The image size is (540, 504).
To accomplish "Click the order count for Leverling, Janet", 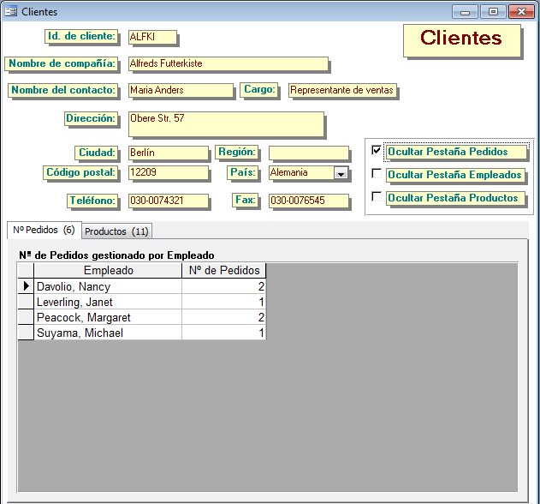I will tap(224, 302).
